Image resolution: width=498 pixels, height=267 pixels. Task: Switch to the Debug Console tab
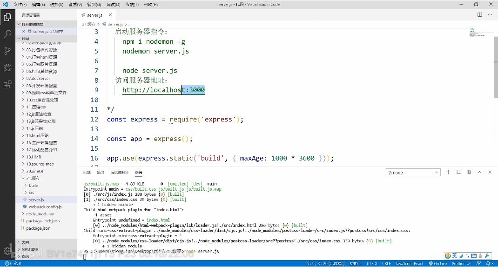click(119, 173)
